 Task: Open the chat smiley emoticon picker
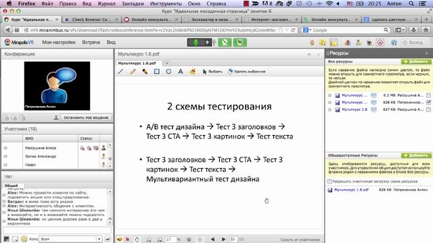(x=24, y=239)
